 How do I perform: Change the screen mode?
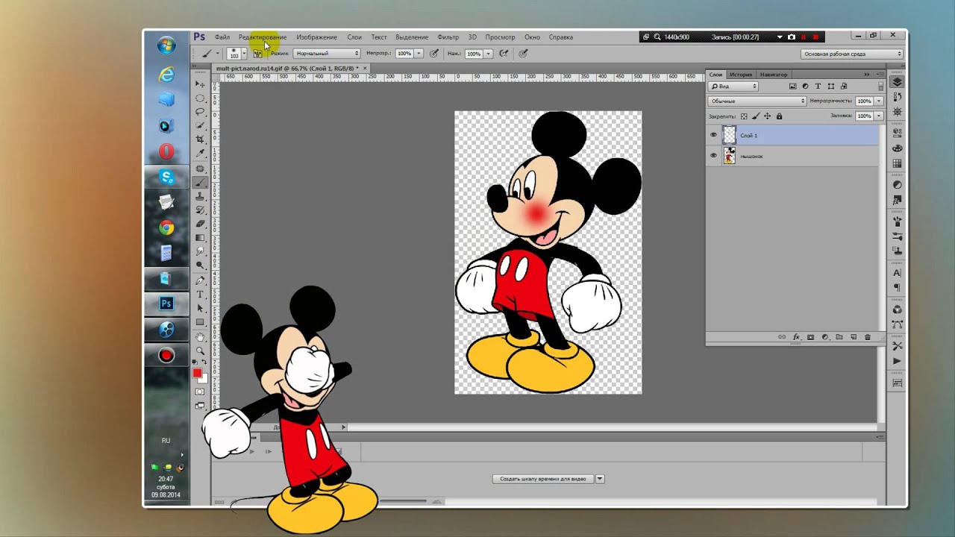[200, 406]
